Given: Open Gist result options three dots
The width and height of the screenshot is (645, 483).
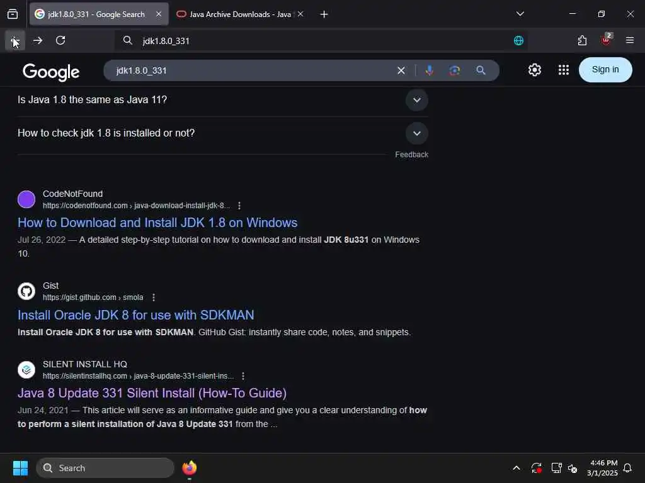Looking at the screenshot, I should (154, 297).
